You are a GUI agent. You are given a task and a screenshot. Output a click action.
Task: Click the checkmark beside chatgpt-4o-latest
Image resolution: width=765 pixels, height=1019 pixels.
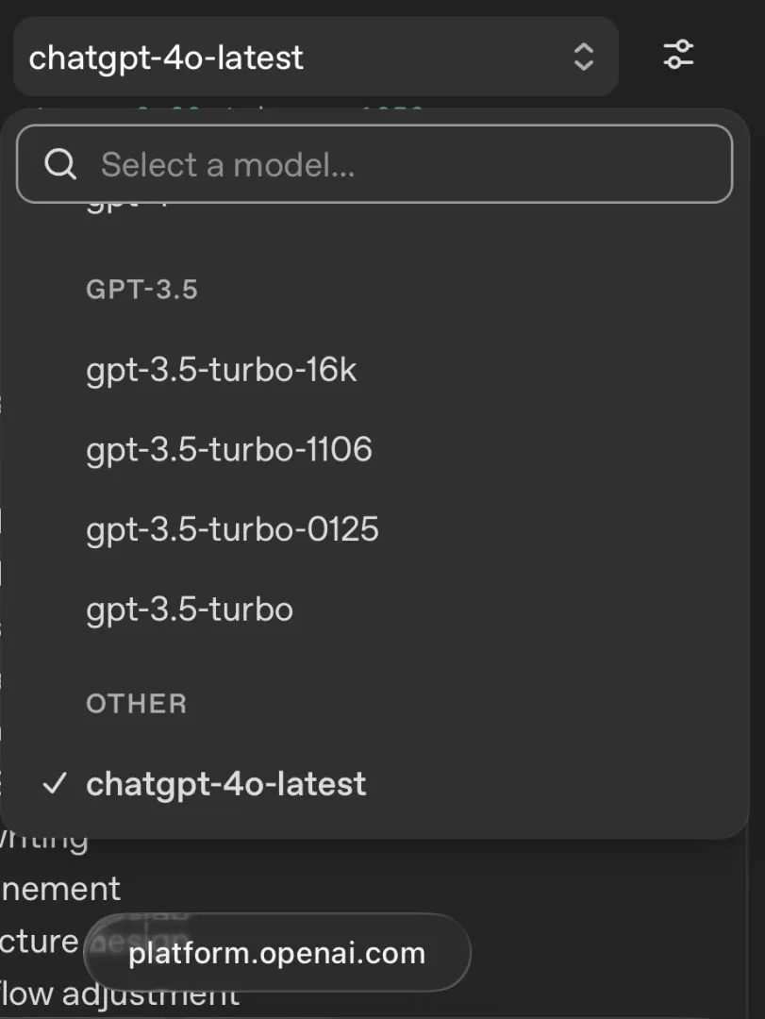tap(56, 784)
